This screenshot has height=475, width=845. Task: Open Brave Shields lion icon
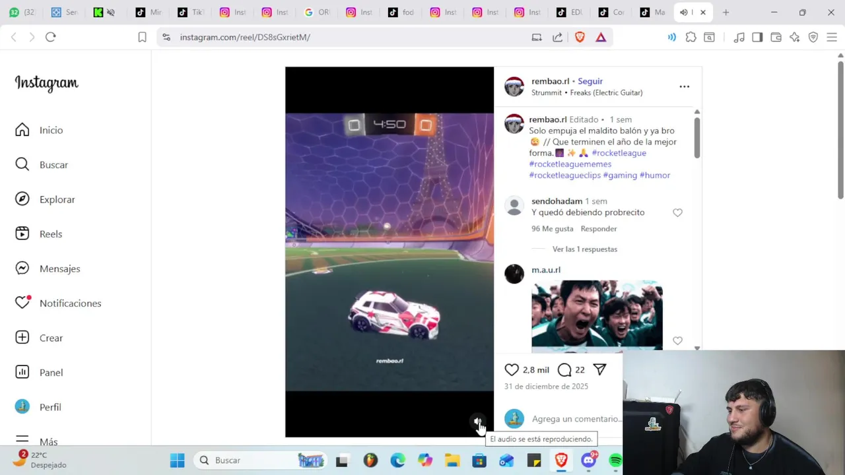(580, 37)
